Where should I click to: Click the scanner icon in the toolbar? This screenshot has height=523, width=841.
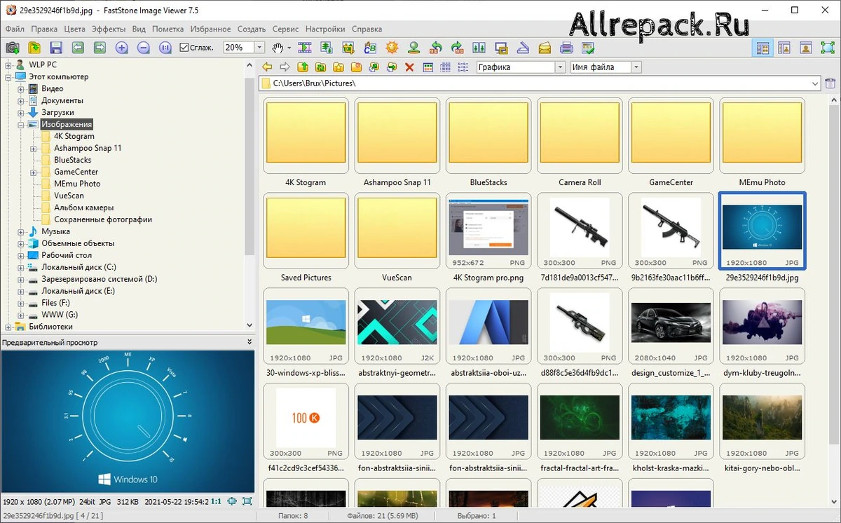click(523, 48)
